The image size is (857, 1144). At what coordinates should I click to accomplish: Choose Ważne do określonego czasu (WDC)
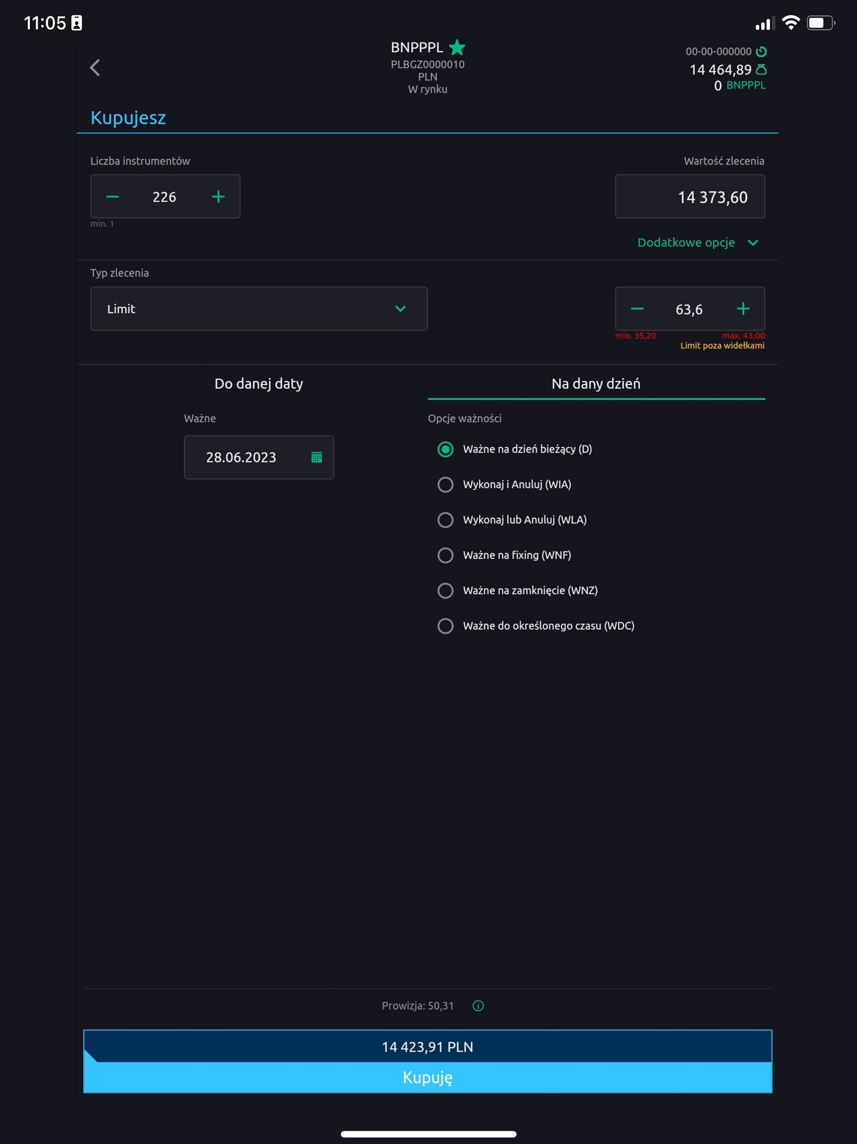click(536, 626)
